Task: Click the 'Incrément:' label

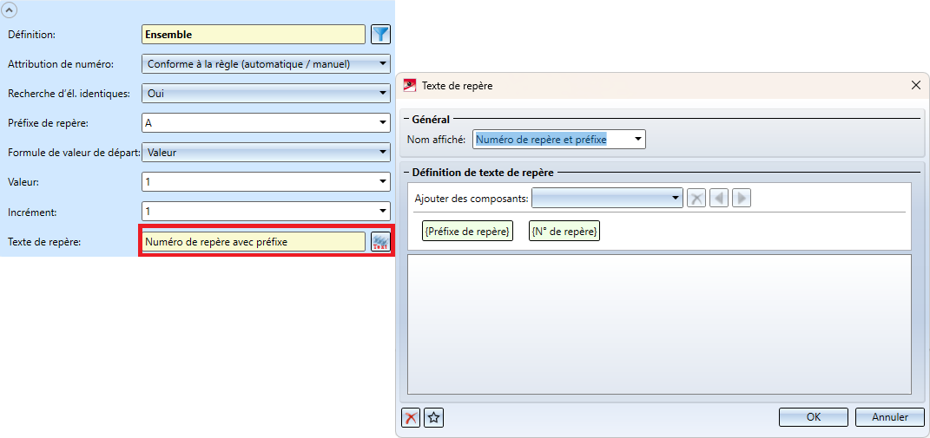Action: 30,212
